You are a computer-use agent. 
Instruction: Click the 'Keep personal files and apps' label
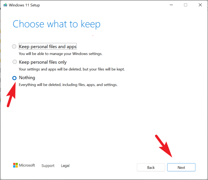pos(48,46)
